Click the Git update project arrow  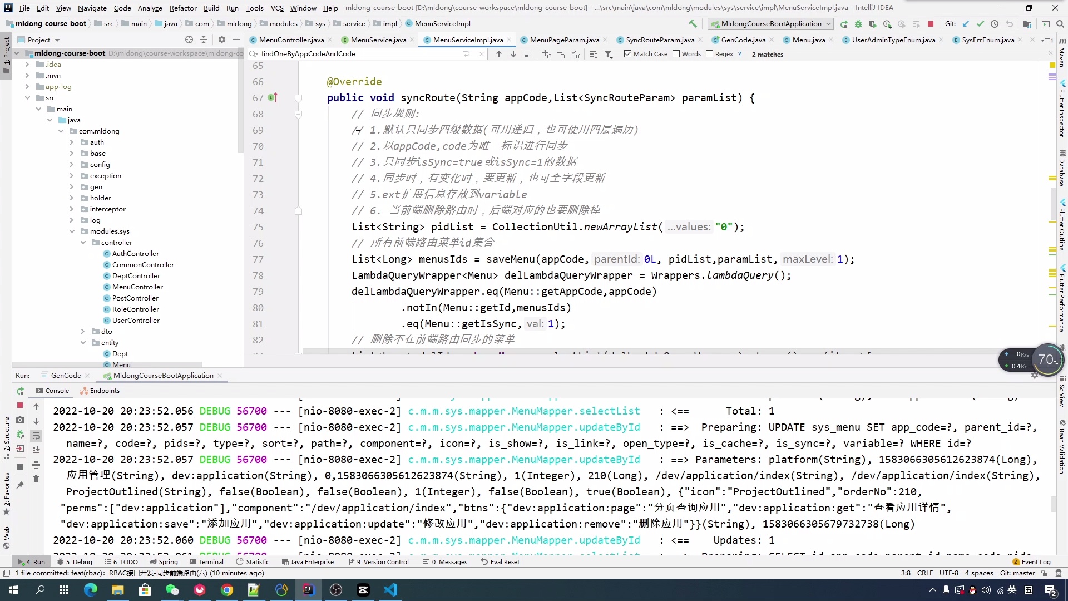pos(966,24)
